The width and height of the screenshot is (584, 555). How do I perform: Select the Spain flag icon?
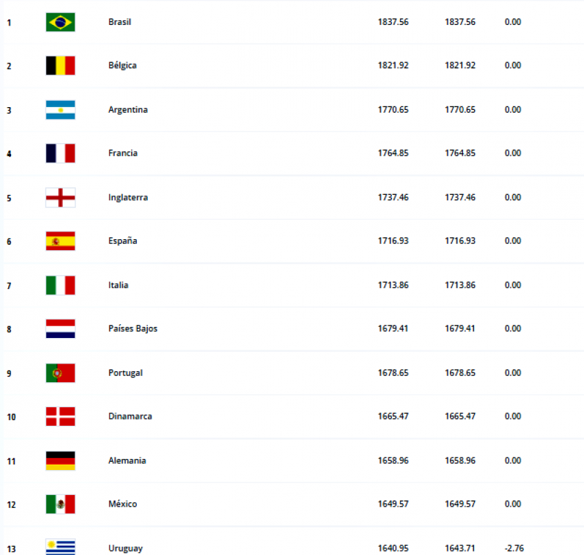60,241
